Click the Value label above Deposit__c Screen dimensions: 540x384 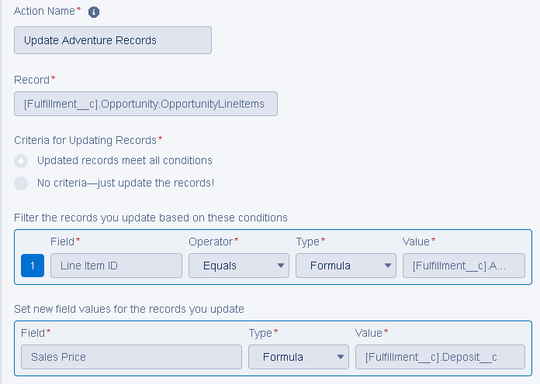click(369, 333)
